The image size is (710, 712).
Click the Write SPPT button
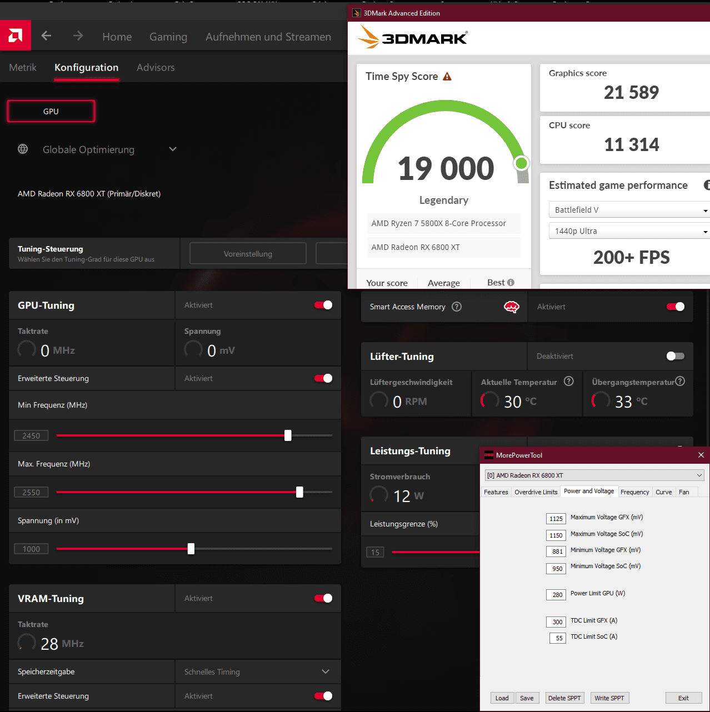point(609,698)
